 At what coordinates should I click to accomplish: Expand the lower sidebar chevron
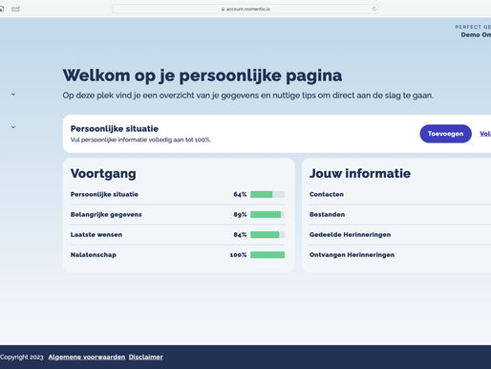(13, 127)
